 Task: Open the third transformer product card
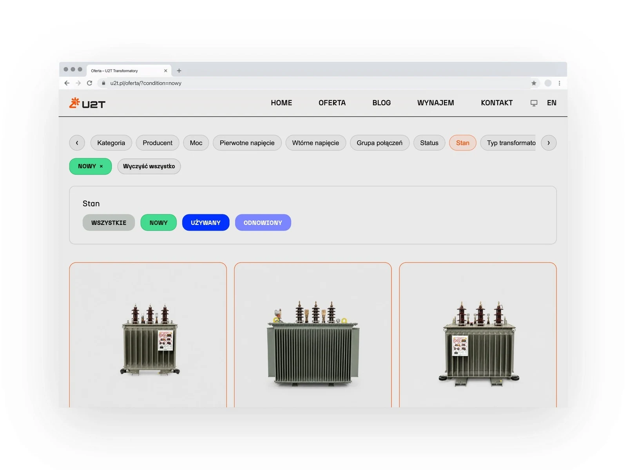(478, 335)
